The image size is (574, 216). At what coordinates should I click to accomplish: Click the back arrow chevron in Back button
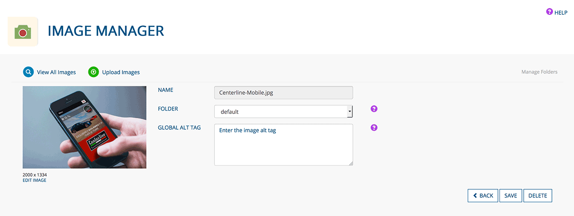tap(475, 196)
